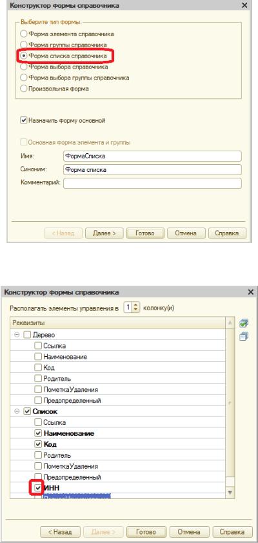
Task: Focus the empty Комментарий field
Action: click(x=152, y=183)
